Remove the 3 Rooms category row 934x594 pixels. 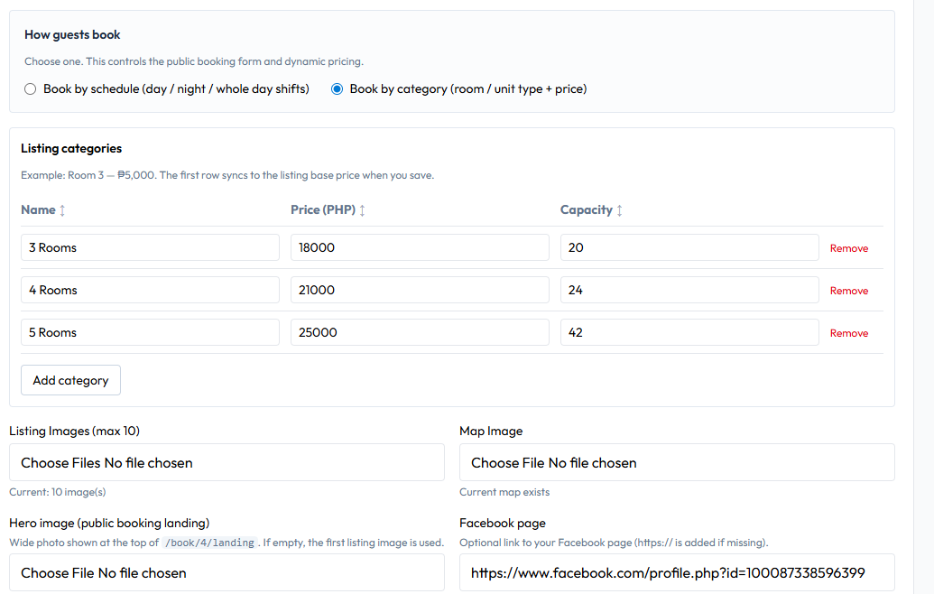tap(848, 248)
